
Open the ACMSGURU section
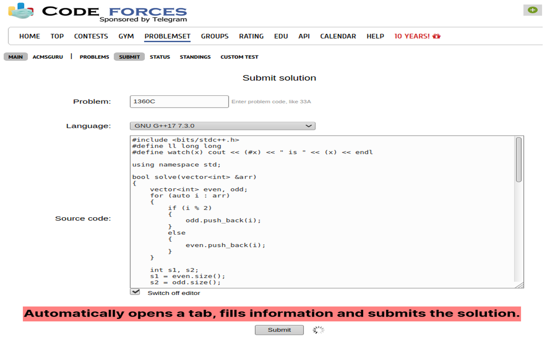click(x=48, y=57)
